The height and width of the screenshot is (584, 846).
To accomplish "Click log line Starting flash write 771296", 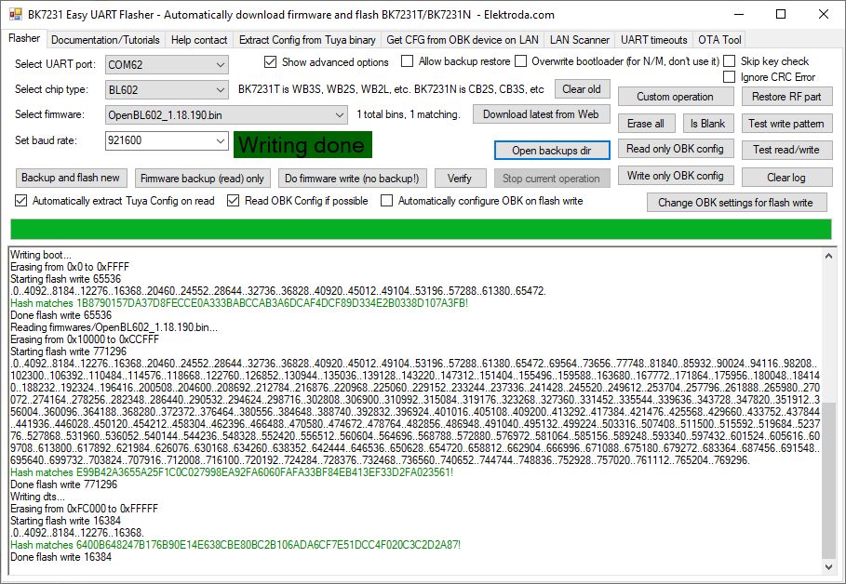I will (x=69, y=352).
